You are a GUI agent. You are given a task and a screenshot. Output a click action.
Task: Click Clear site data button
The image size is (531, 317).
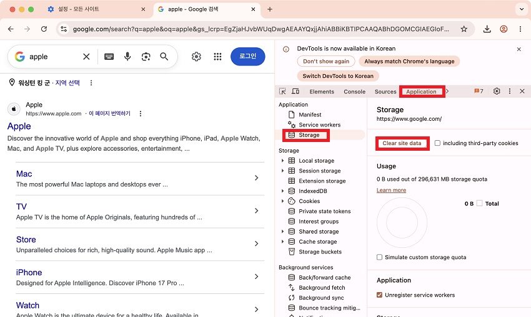click(402, 143)
